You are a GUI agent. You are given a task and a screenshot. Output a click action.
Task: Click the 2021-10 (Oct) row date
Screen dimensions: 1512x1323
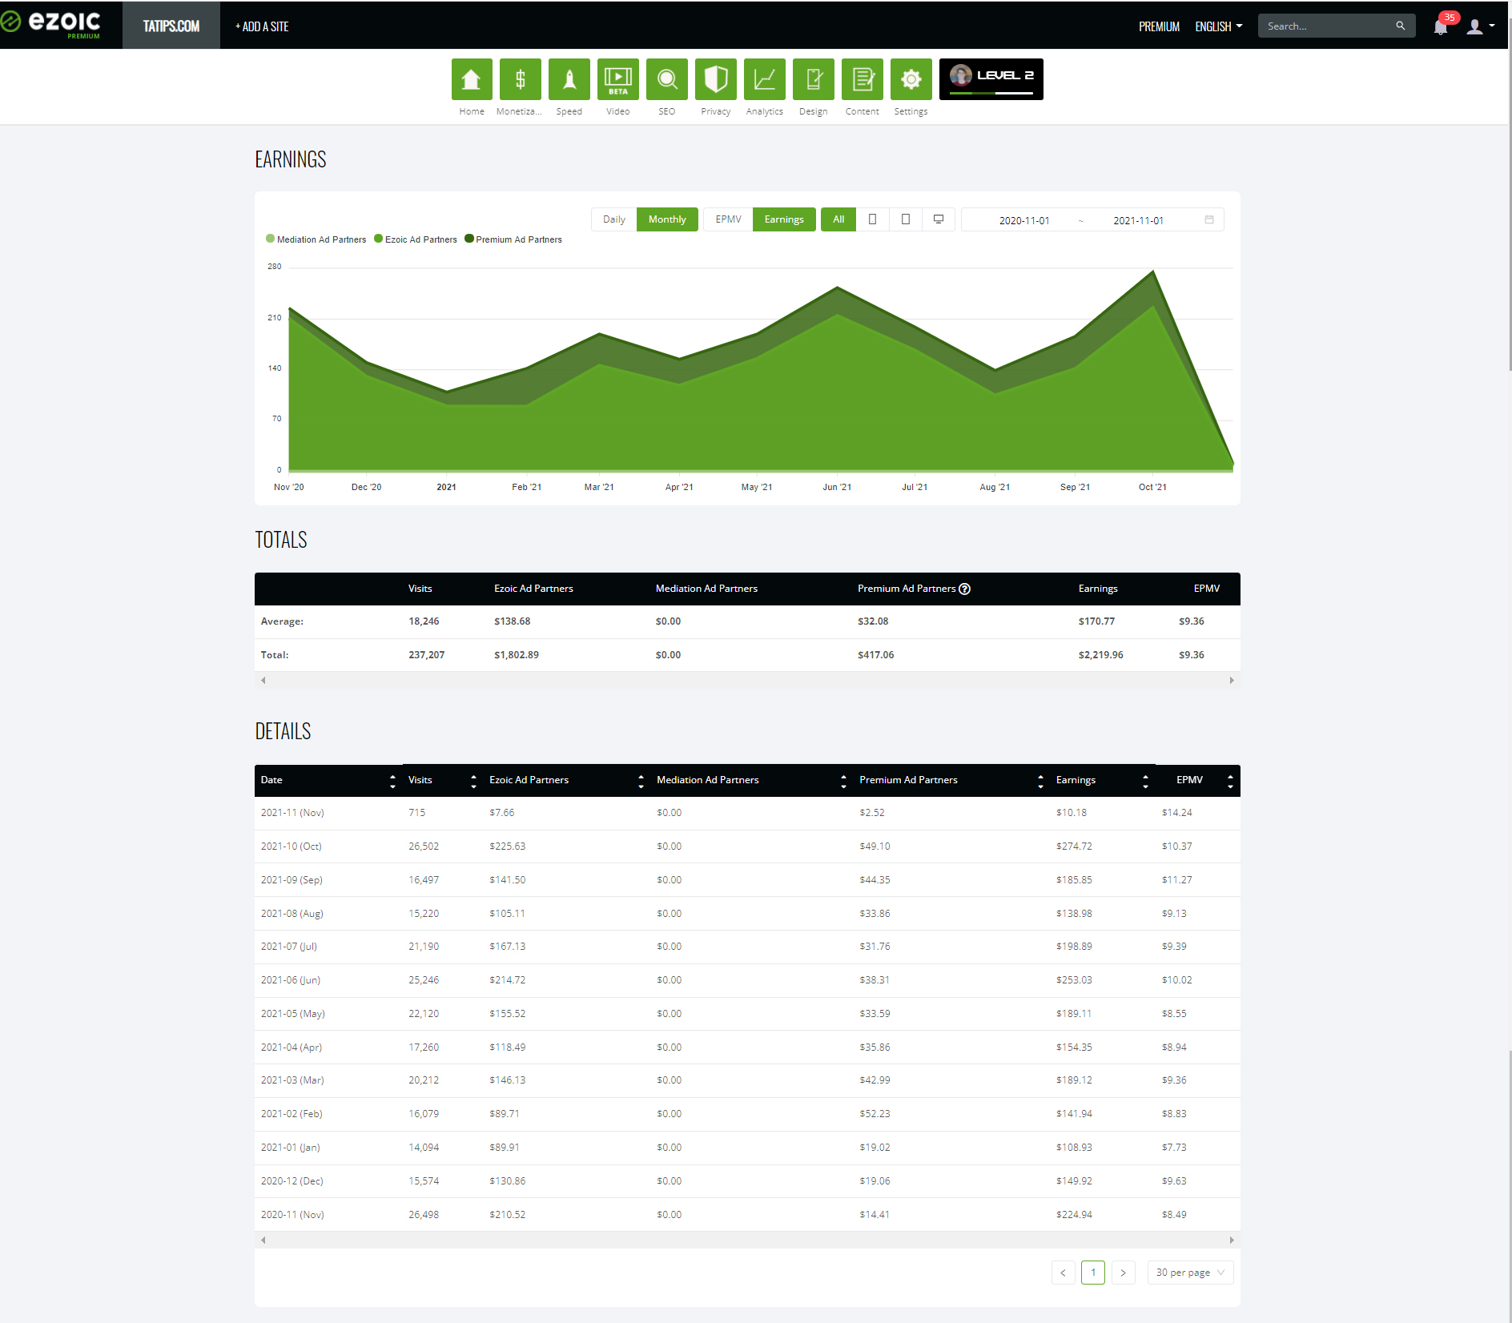292,846
